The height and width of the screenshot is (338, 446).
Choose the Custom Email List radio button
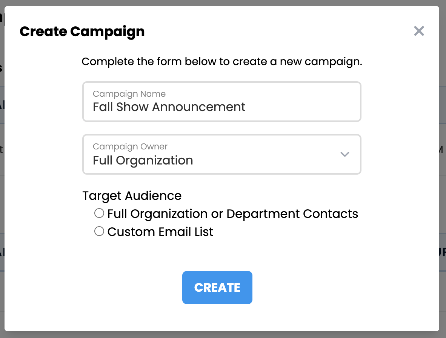[99, 231]
